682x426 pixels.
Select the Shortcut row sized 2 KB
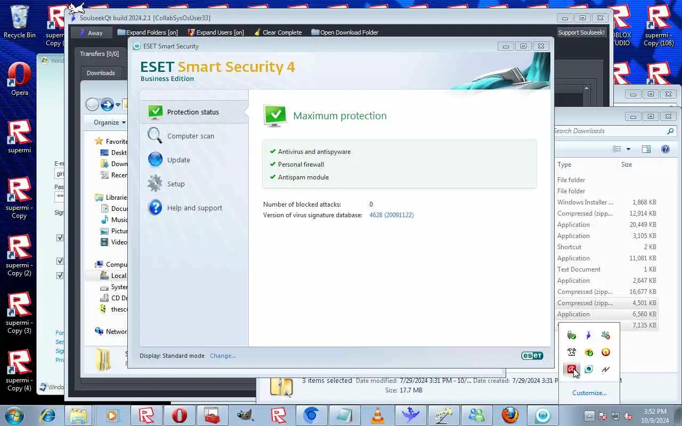pos(606,247)
